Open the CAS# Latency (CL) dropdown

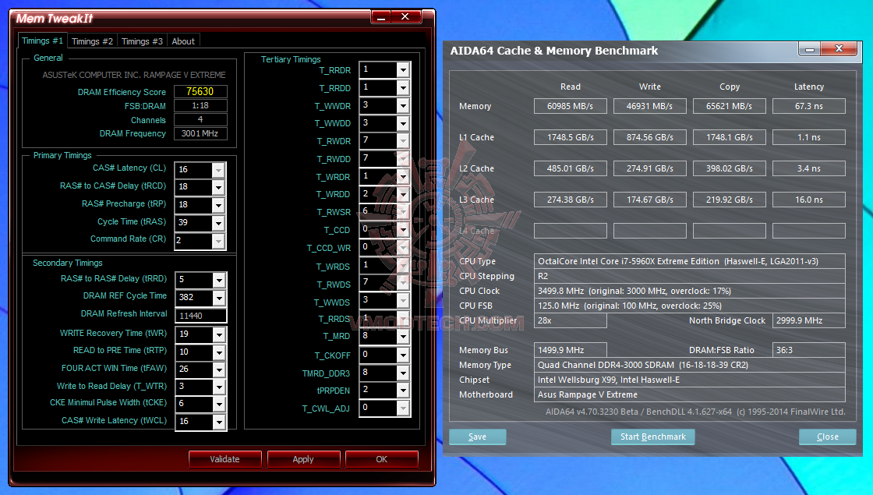(218, 170)
